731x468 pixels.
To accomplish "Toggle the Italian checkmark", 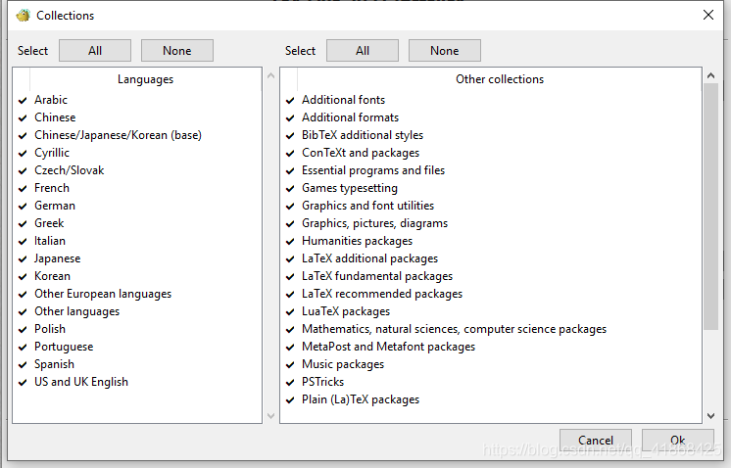I will (23, 241).
